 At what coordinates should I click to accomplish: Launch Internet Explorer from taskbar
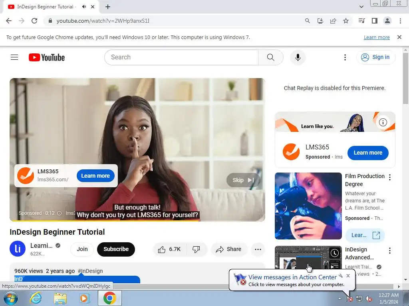pyautogui.click(x=36, y=298)
